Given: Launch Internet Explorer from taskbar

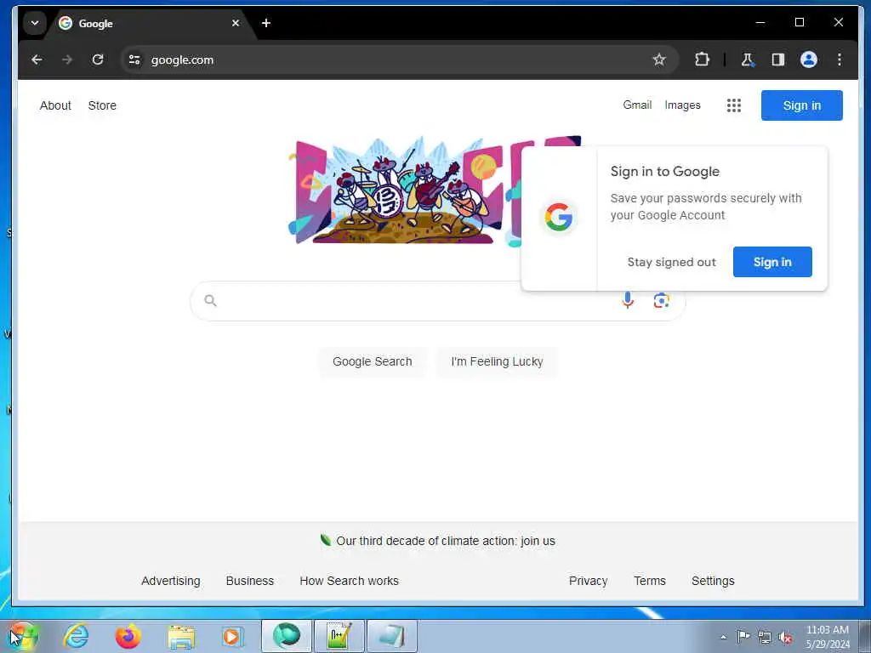Looking at the screenshot, I should [76, 636].
